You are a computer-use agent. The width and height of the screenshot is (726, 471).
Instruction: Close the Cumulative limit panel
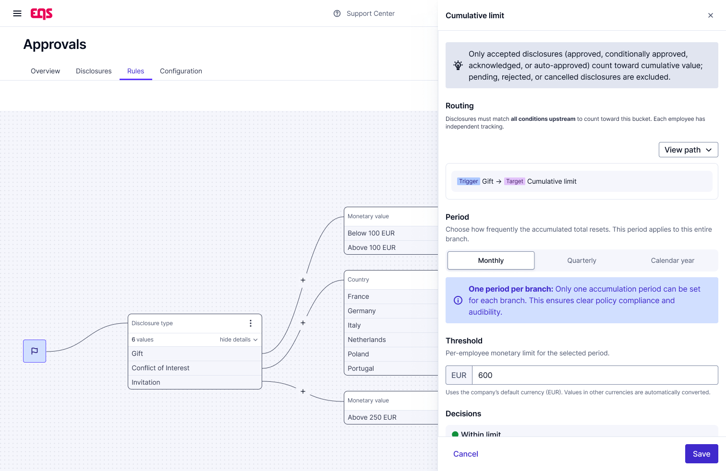[711, 15]
